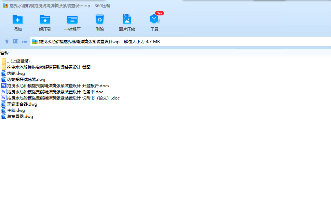
Task: Go up one level with arrow icon
Action: [x=7, y=41]
